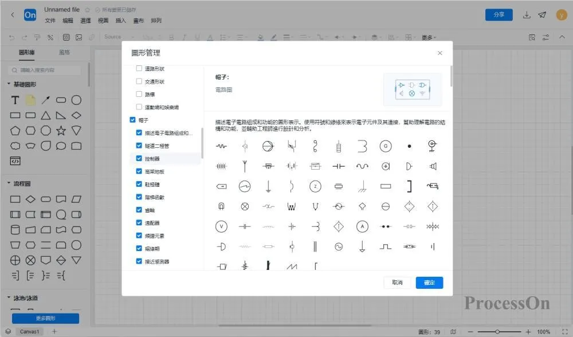Open the 文件 menu
Screen dimensions: 573x337
pyautogui.click(x=50, y=21)
